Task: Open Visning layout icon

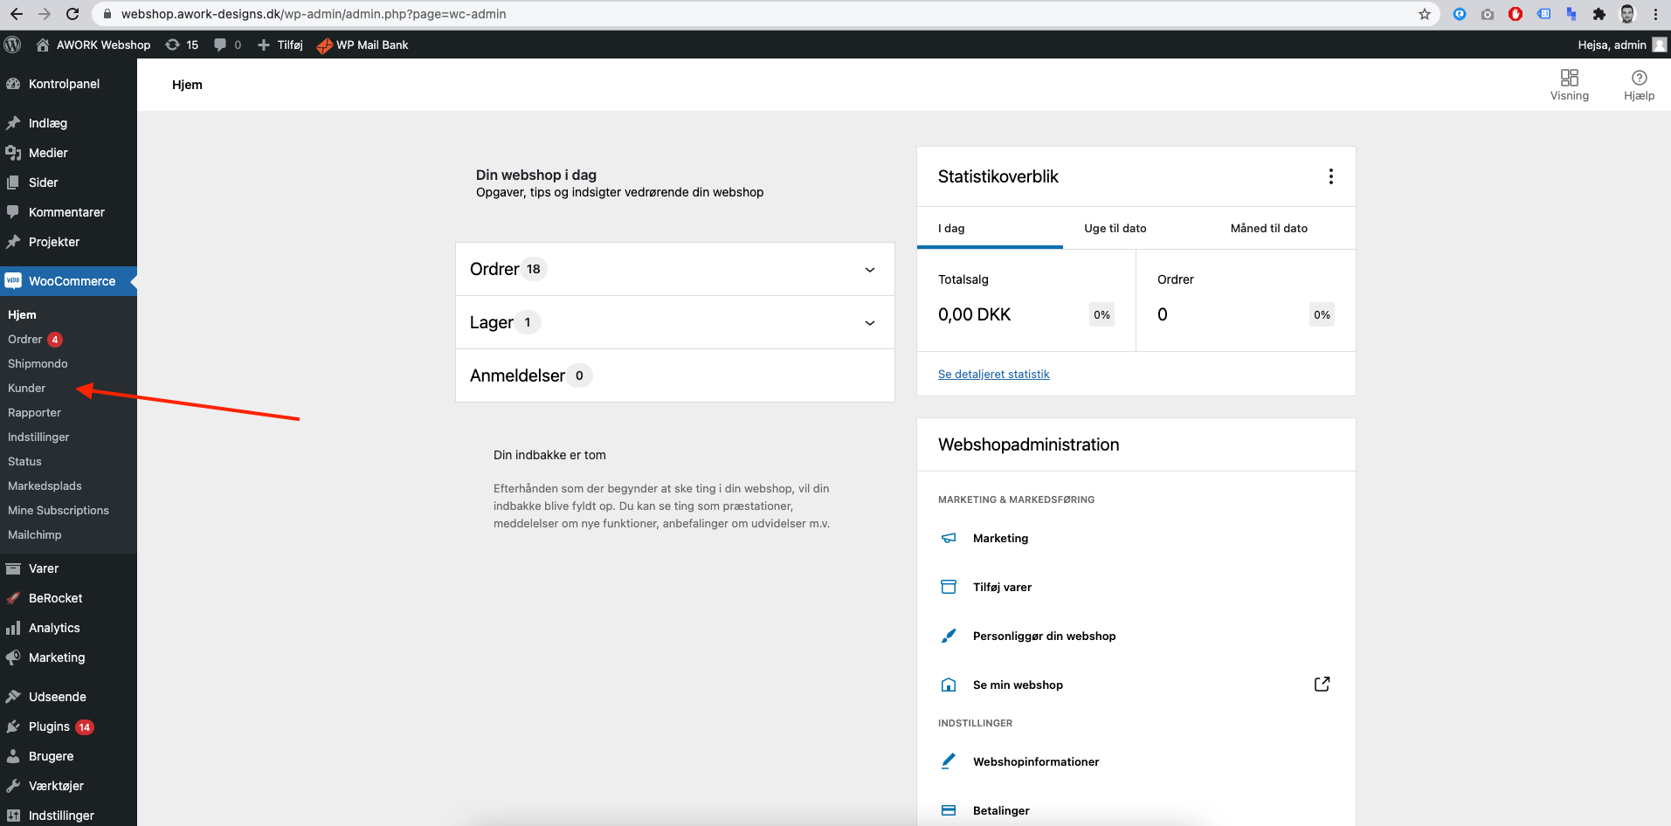Action: 1570,78
